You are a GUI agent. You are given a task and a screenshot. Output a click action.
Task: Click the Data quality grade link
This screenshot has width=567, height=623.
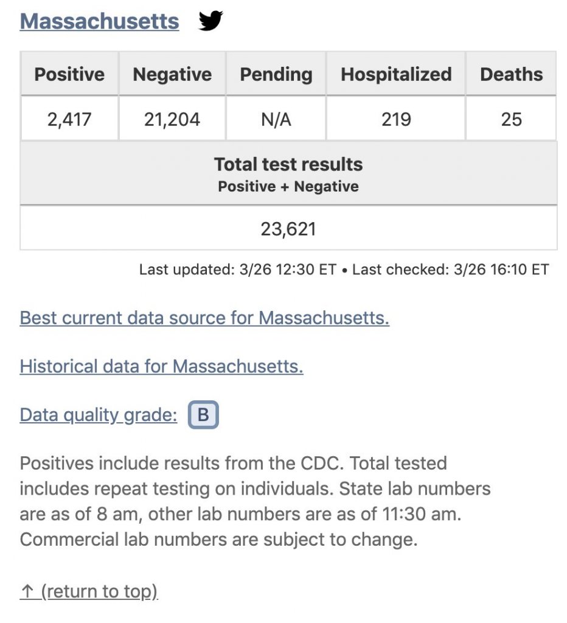coord(99,415)
